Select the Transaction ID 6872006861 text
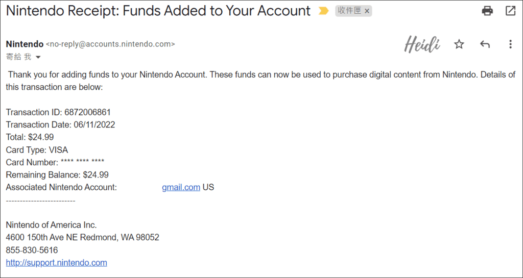Screen dimensions: 523x278 [87, 112]
